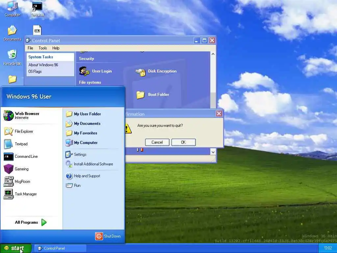Click Control Panel scrollbar down arrow
This screenshot has height=253, width=337.
click(x=213, y=152)
